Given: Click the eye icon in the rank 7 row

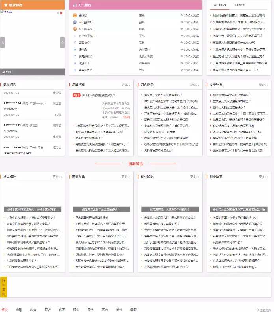Looking at the screenshot, I should [x=181, y=56].
